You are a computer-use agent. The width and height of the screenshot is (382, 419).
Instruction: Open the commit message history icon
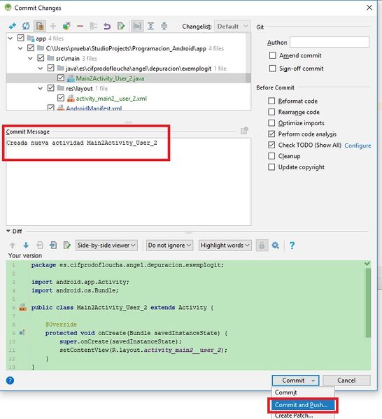pyautogui.click(x=244, y=131)
